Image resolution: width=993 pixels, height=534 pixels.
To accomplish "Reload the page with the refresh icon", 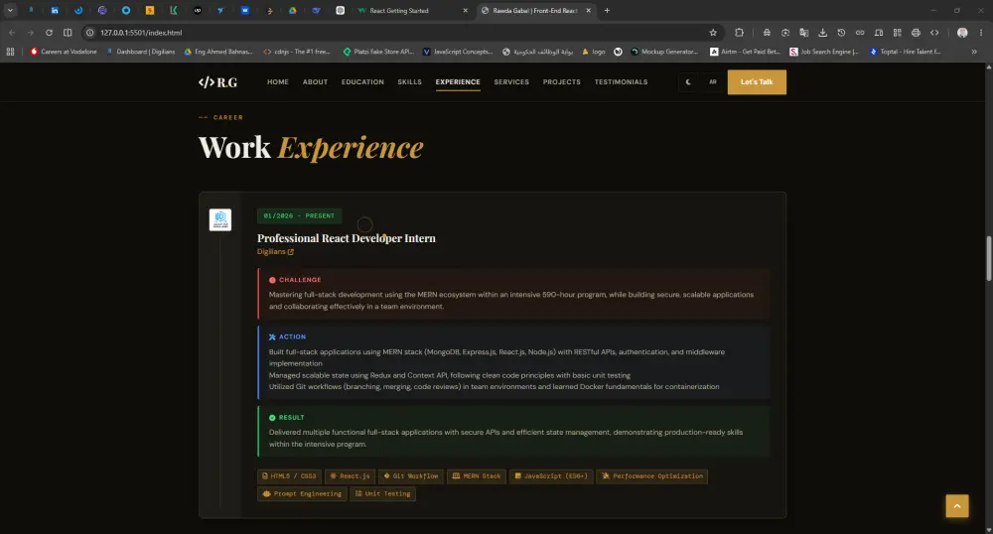I will point(49,33).
